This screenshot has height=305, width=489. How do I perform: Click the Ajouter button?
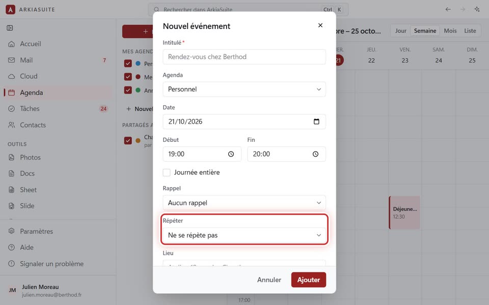coord(309,280)
